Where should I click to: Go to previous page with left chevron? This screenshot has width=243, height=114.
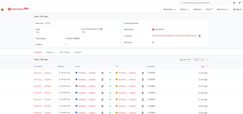pos(202,60)
